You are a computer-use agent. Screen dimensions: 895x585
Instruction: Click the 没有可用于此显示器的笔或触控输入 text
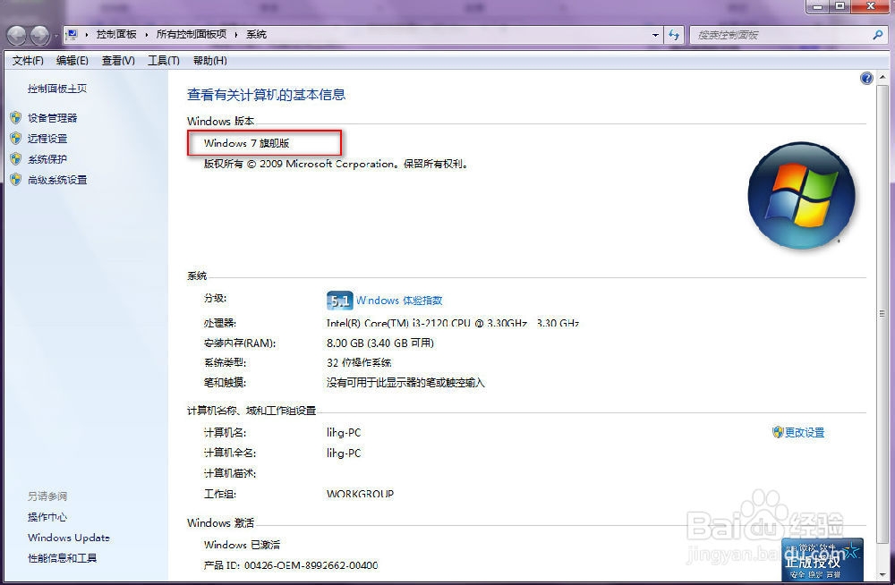tap(405, 382)
